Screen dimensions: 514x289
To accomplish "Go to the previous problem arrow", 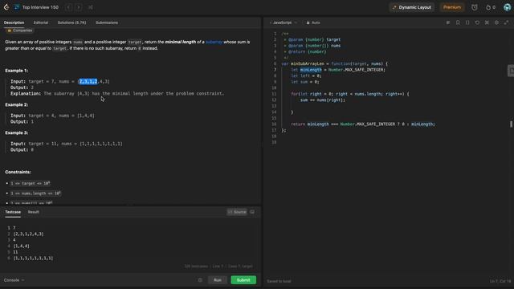I will pyautogui.click(x=69, y=7).
